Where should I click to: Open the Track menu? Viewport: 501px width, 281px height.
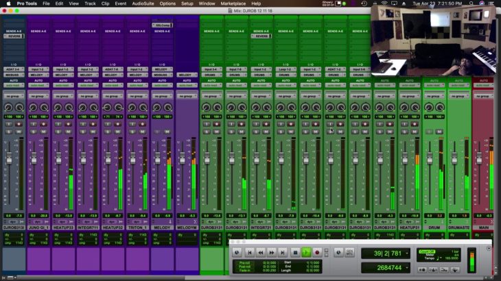pyautogui.click(x=90, y=3)
